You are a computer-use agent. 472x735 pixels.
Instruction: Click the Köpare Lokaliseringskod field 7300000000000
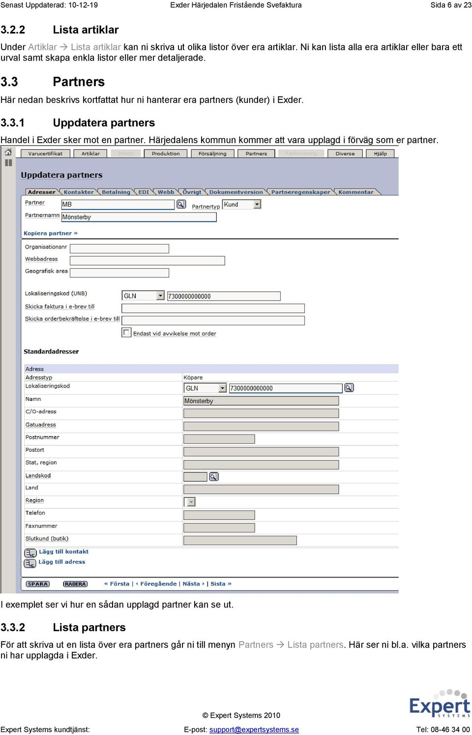coord(286,388)
